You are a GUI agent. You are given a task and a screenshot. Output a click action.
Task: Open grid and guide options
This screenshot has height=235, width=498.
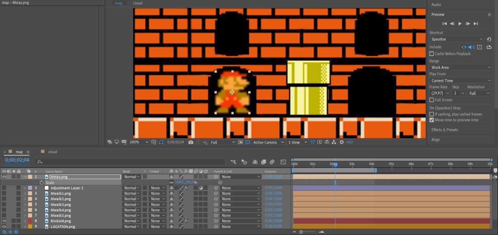[x=154, y=142]
